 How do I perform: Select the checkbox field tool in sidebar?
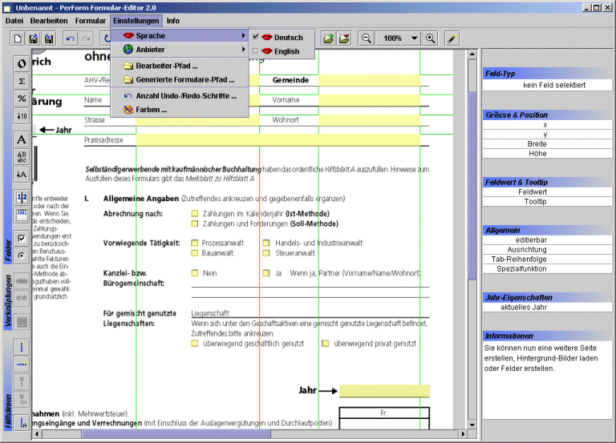[x=22, y=238]
